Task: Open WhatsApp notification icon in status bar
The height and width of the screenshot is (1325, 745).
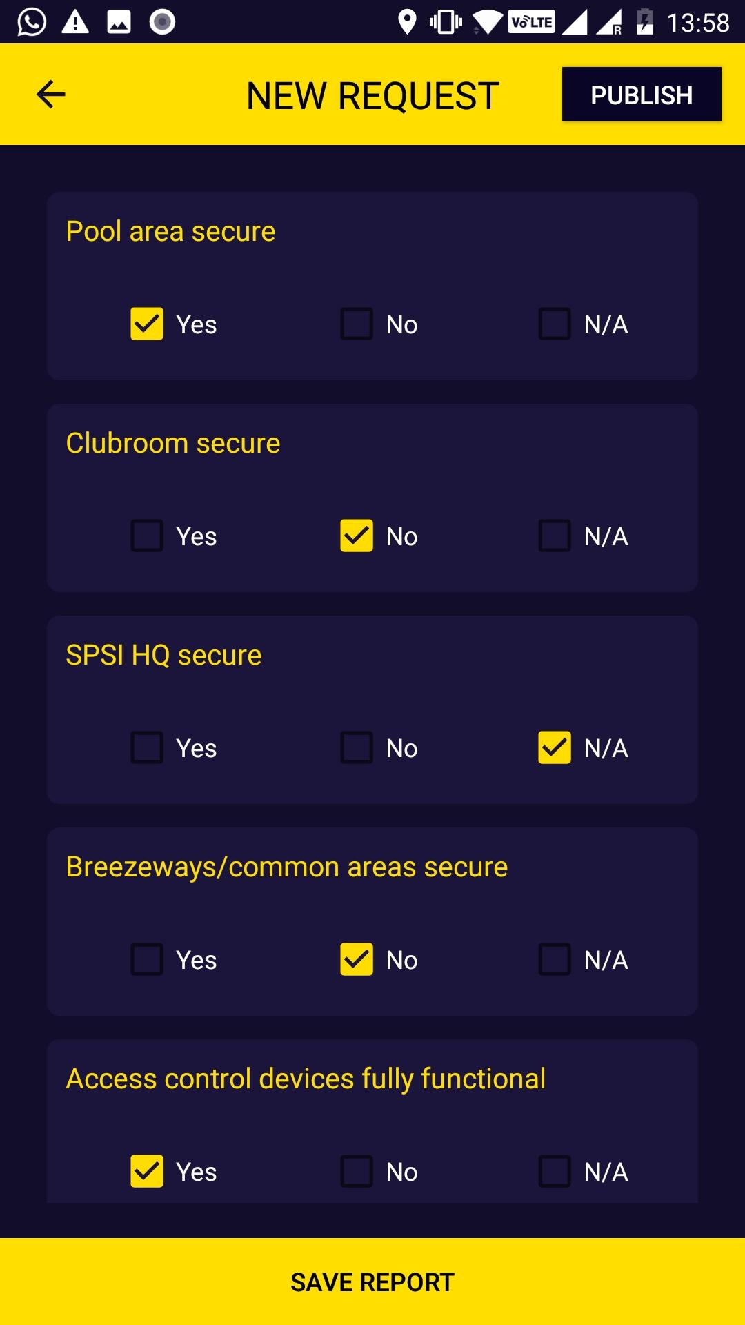Action: 32,21
